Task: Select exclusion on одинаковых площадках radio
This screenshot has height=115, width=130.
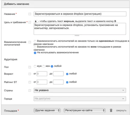Action: 35,41
